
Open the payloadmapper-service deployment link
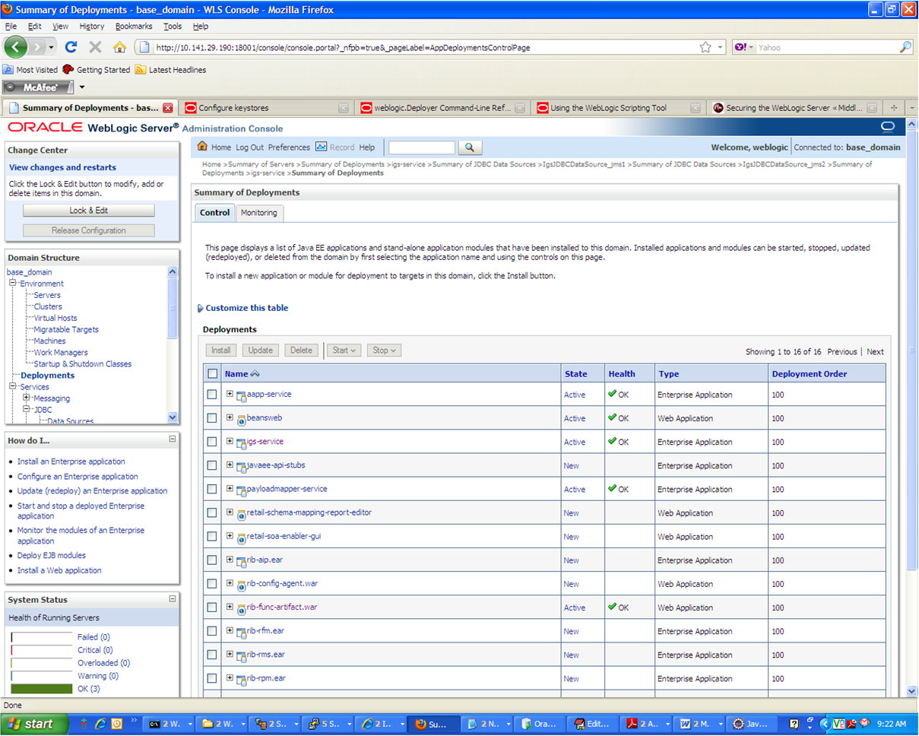tap(287, 489)
